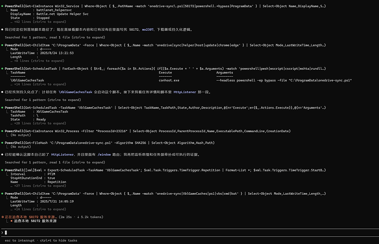The image size is (379, 244).
Task: Click the 2025/7/21 14:05:19 LastWriteTime value
Action: click(57, 201)
